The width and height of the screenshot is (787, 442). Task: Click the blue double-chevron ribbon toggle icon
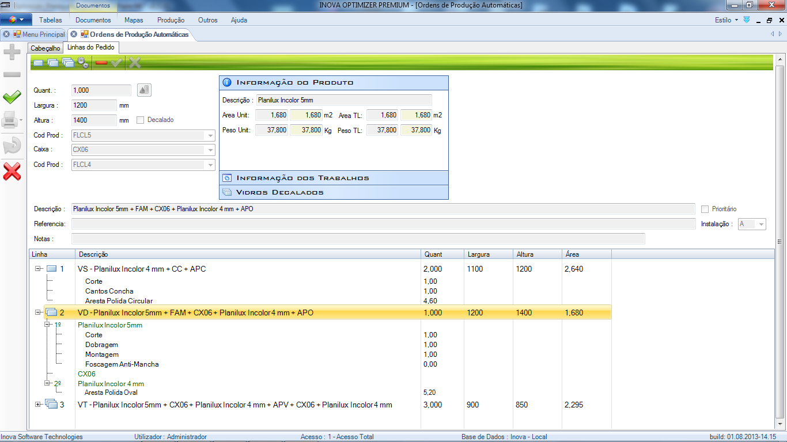pos(747,20)
